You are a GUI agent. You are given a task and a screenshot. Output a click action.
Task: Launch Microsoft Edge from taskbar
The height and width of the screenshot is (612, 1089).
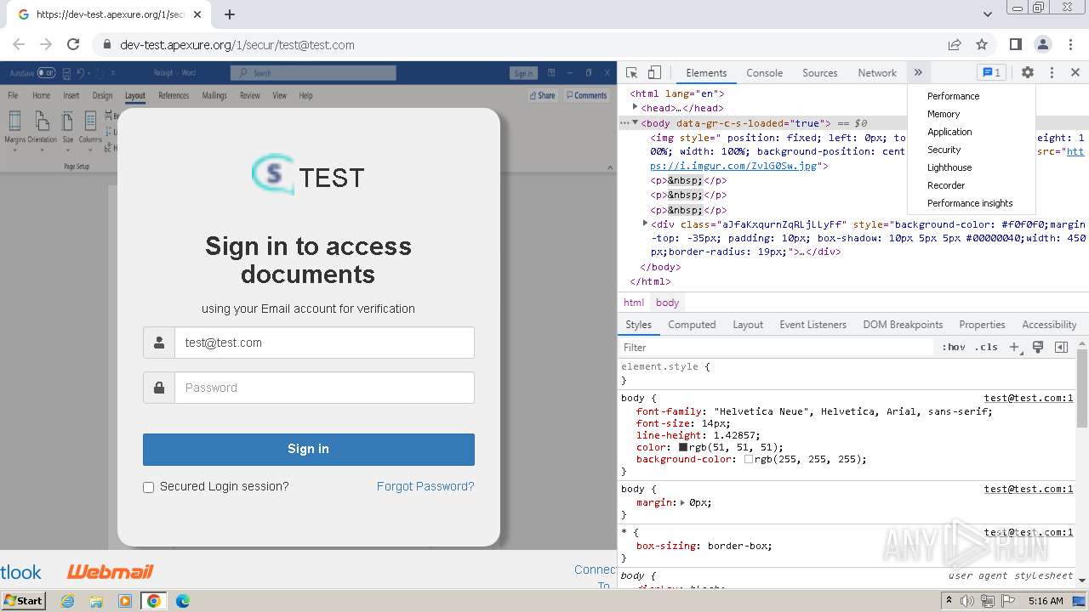click(182, 601)
